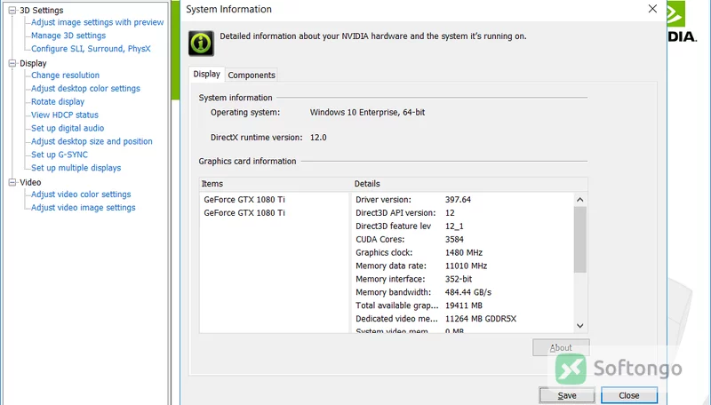
Task: Collapse the Display tree node
Action: [x=12, y=63]
